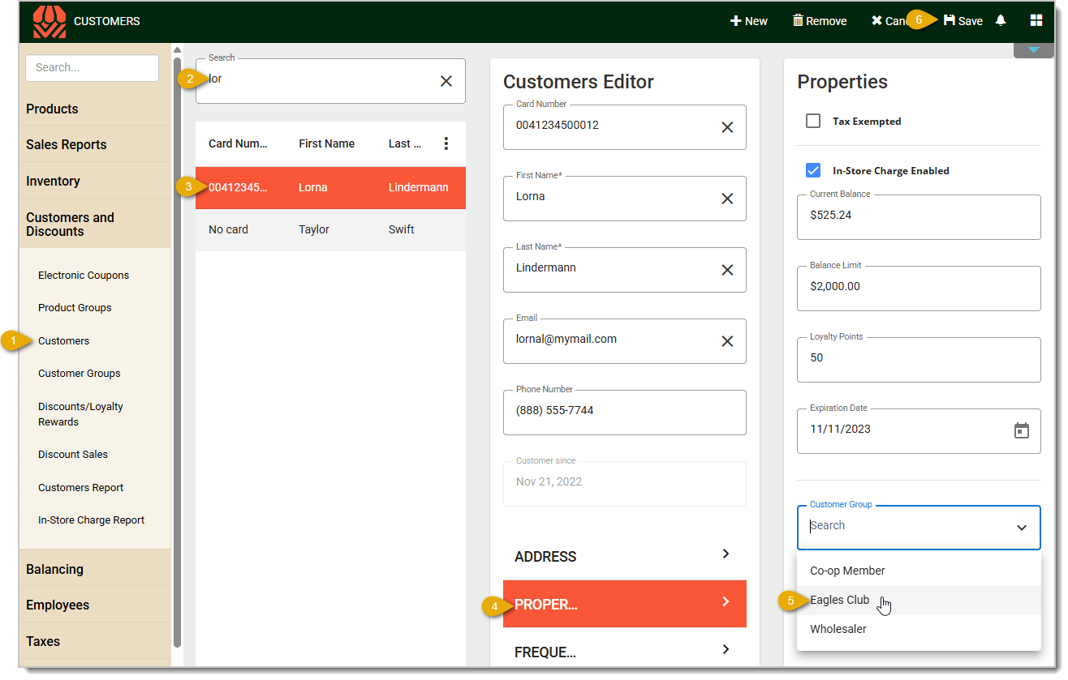The height and width of the screenshot is (680, 1068).
Task: Uncheck In-Store Charge Enabled
Action: click(x=813, y=170)
